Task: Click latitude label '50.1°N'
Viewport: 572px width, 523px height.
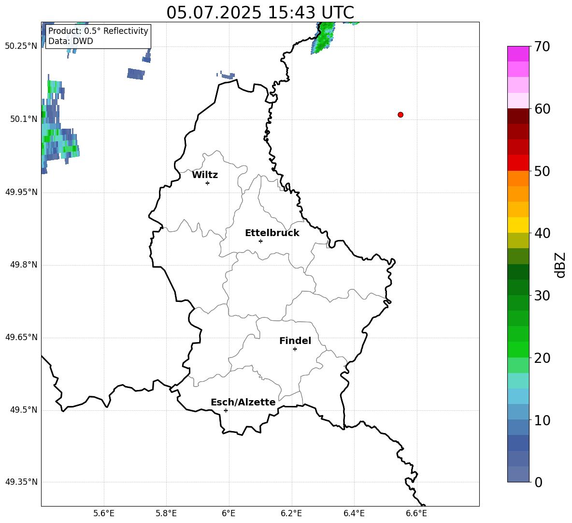Action: (24, 119)
